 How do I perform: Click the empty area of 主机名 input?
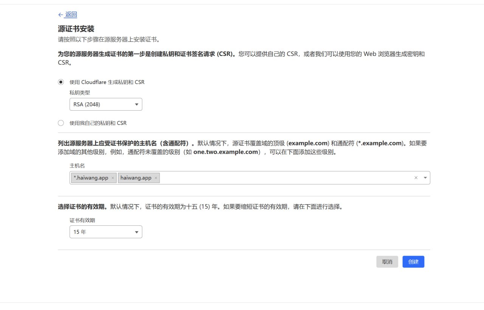[x=284, y=178]
